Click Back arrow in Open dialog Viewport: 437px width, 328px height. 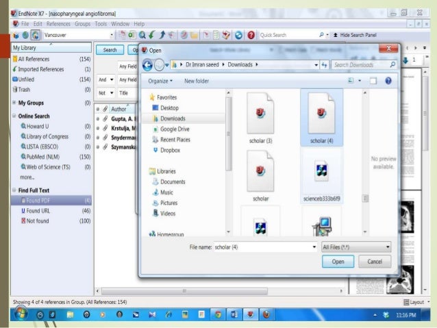147,65
